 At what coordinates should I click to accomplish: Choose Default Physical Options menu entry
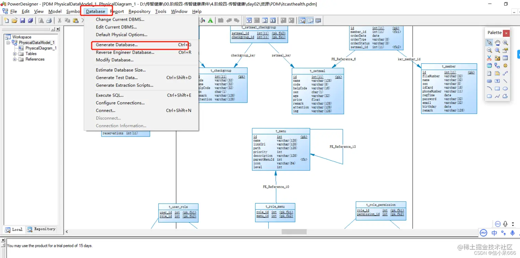point(141,34)
